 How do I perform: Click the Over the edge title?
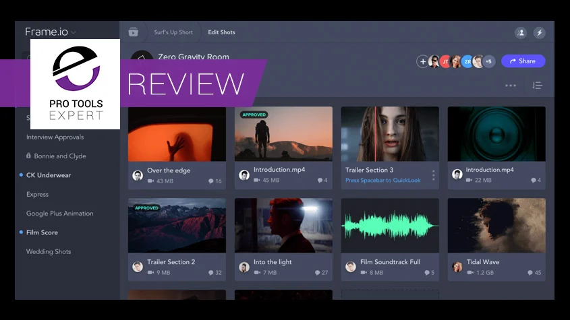coord(169,170)
